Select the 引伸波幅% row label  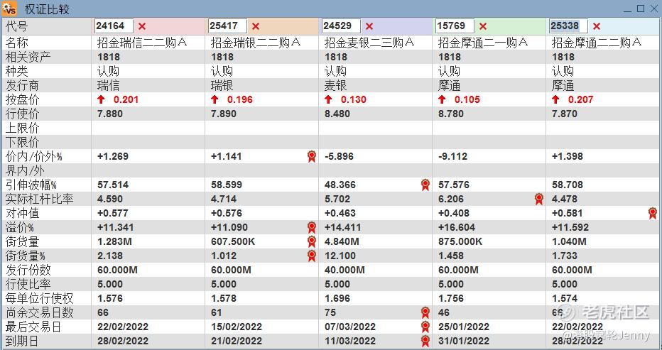coord(31,185)
